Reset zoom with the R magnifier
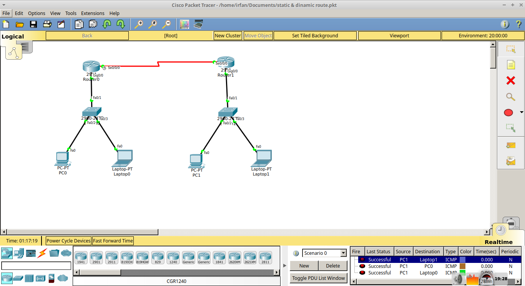 [x=153, y=24]
